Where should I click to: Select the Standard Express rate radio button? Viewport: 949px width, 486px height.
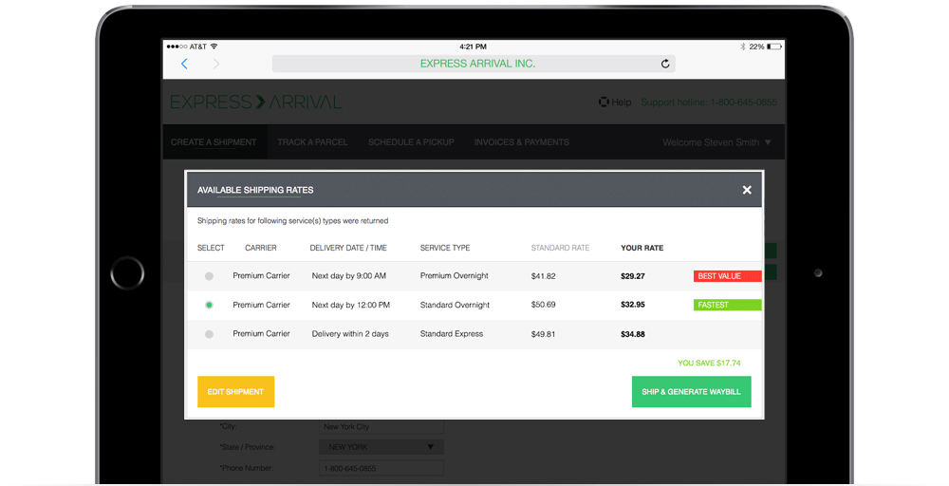point(209,334)
